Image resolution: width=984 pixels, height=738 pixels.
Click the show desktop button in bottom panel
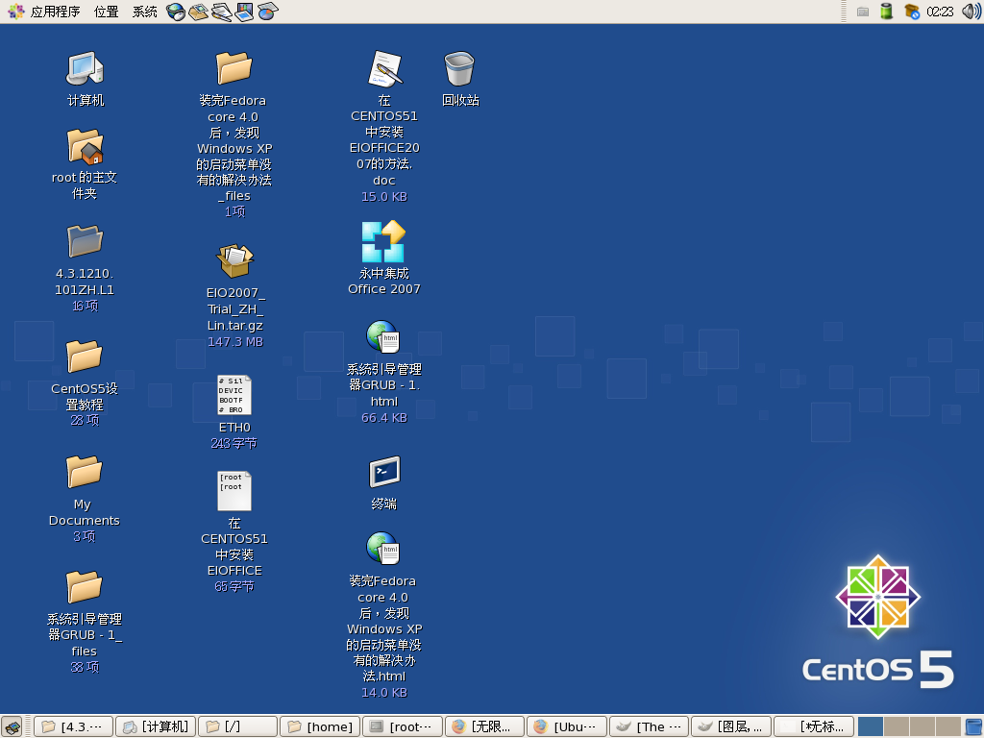12,726
